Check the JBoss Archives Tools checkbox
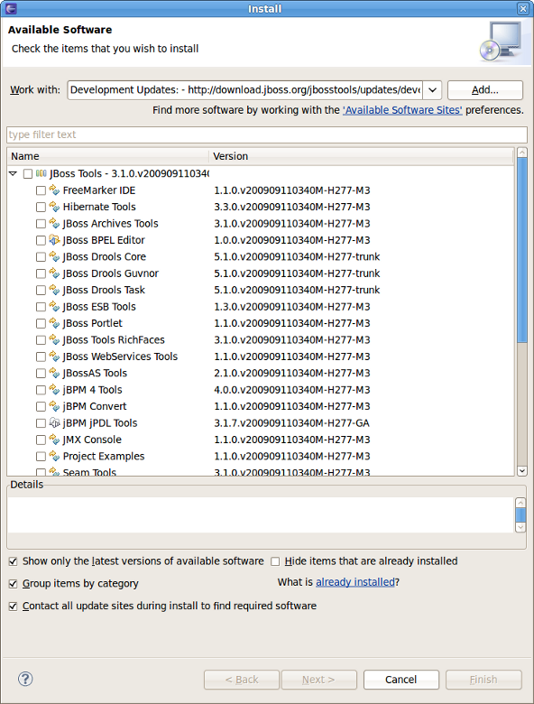Screen dimensions: 534x704 tap(41, 224)
